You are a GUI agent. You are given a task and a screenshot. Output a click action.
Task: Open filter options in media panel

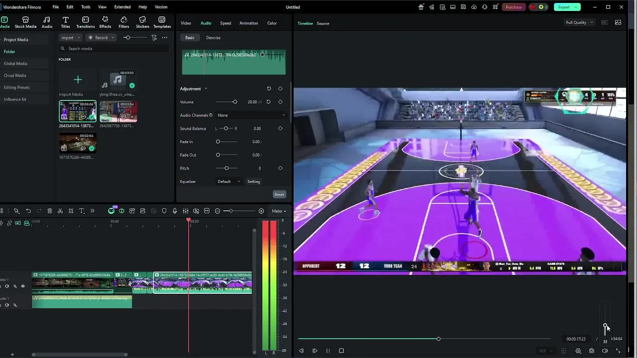pos(154,38)
